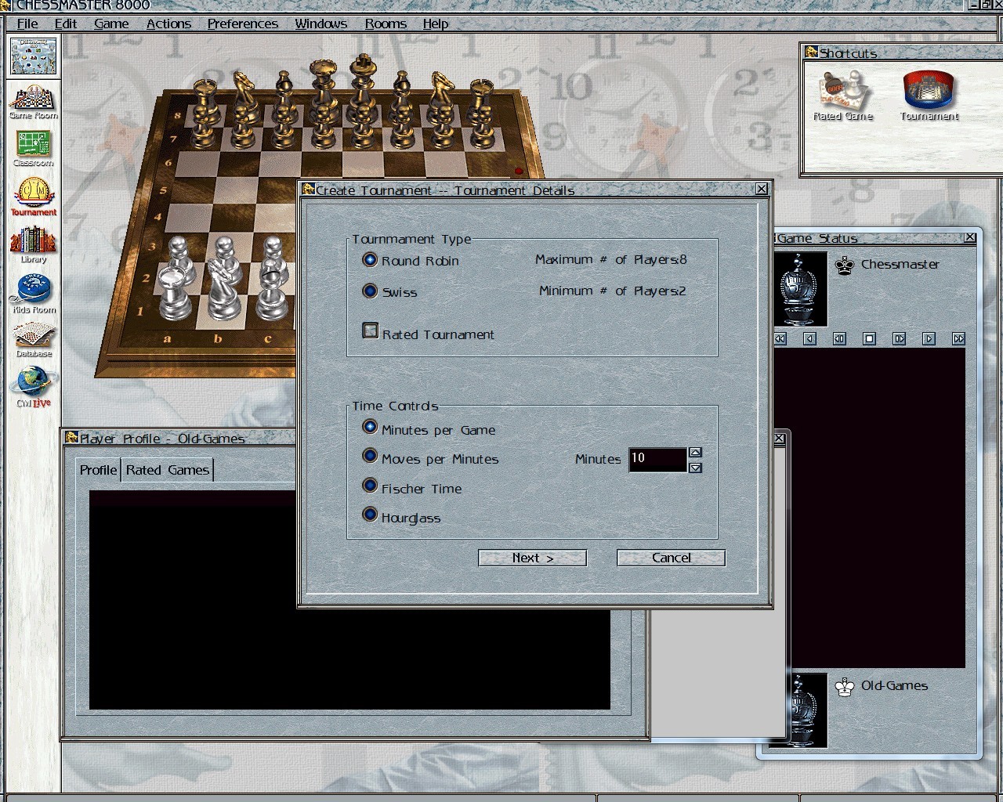Open the Edit menu
This screenshot has height=802, width=1003.
coord(66,23)
